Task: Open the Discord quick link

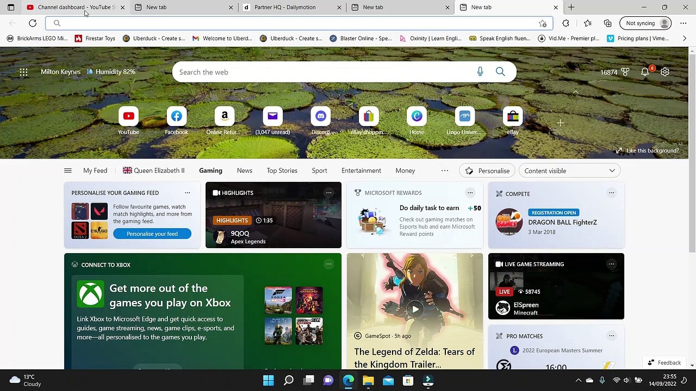Action: 320,121
